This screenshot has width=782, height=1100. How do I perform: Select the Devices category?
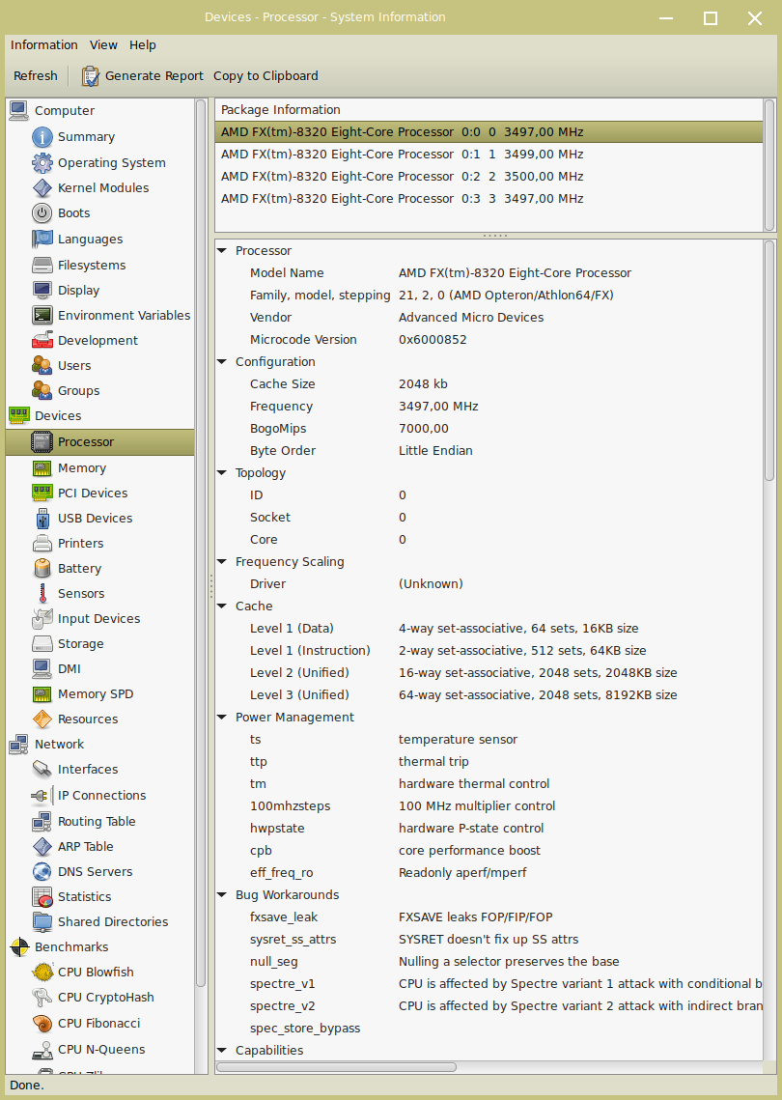(58, 416)
